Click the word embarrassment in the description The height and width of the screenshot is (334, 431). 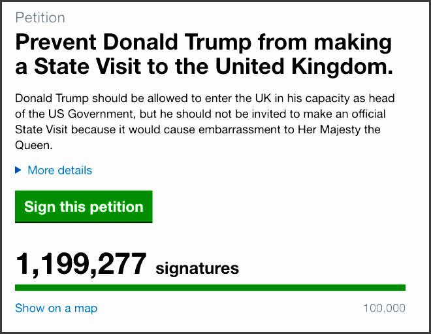click(x=239, y=129)
